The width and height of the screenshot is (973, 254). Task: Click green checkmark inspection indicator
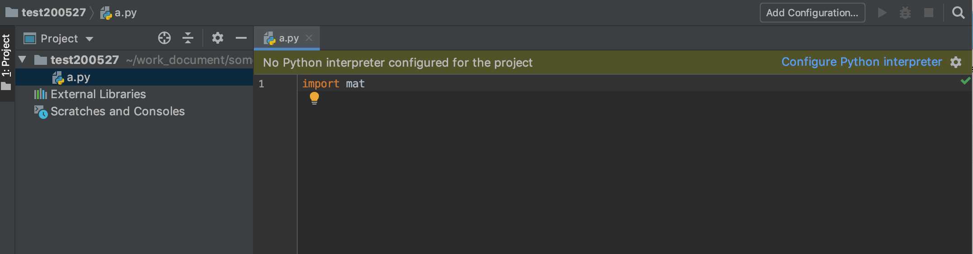tap(965, 81)
